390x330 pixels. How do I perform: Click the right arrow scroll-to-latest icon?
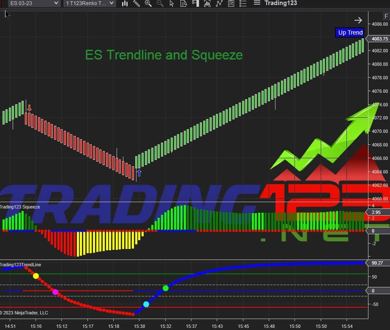(358, 20)
